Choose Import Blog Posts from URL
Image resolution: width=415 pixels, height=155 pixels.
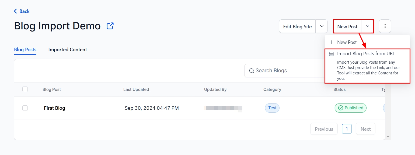click(x=366, y=54)
